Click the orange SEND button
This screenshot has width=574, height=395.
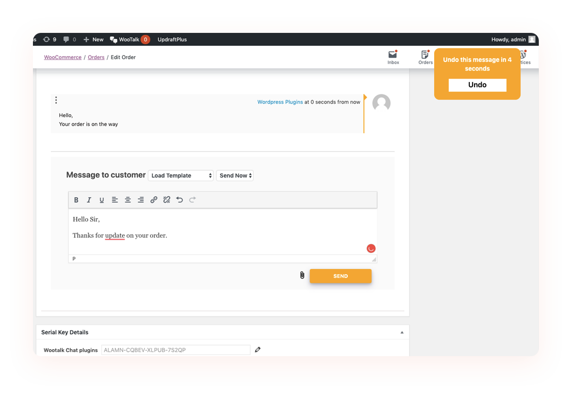tap(340, 276)
